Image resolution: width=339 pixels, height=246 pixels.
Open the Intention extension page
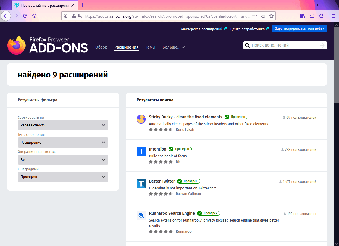coord(158,149)
